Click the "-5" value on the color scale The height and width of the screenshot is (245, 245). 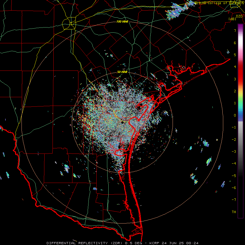234,176
